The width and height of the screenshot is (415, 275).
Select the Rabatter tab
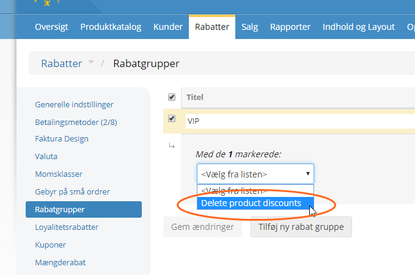(x=212, y=27)
